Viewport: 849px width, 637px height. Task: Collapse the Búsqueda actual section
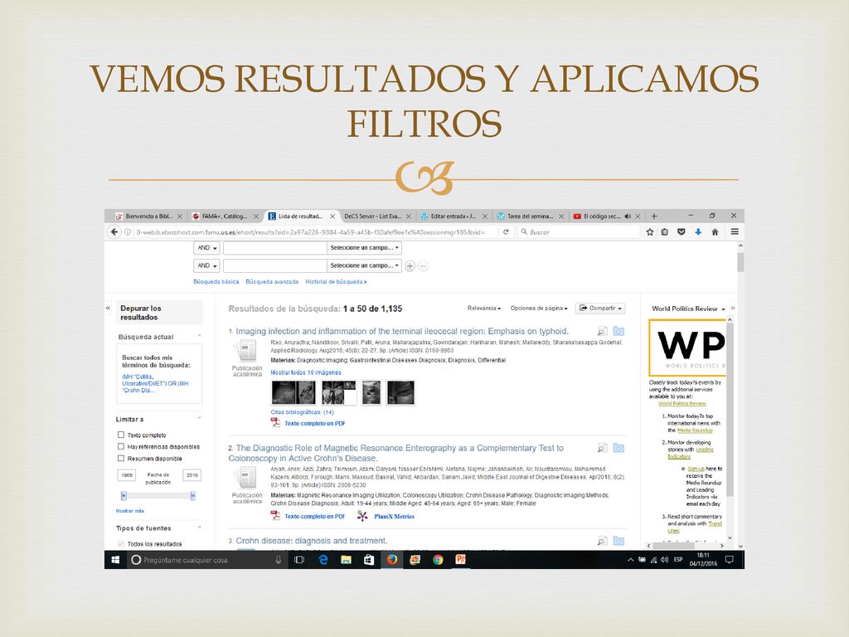(199, 337)
